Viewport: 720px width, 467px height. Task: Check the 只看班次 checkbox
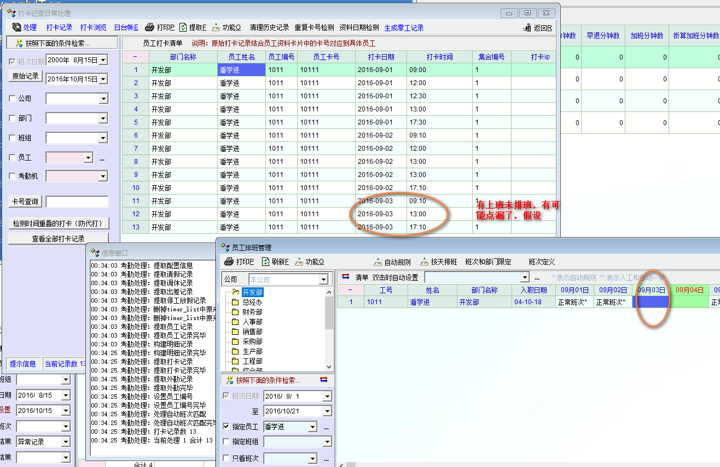pos(227,458)
